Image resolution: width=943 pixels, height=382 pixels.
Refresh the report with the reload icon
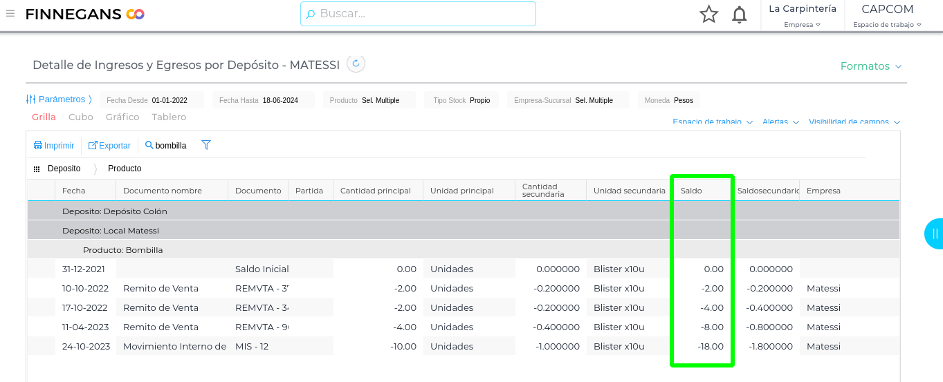click(x=356, y=64)
